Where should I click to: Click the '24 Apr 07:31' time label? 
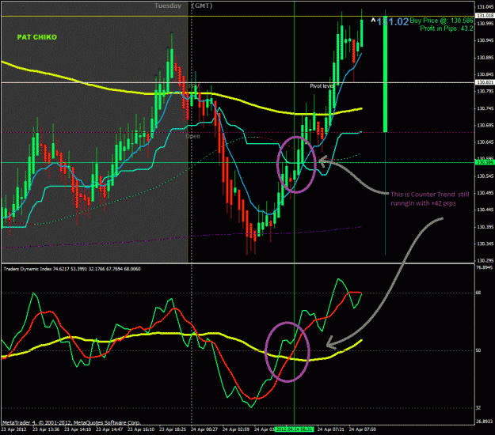pyautogui.click(x=331, y=429)
